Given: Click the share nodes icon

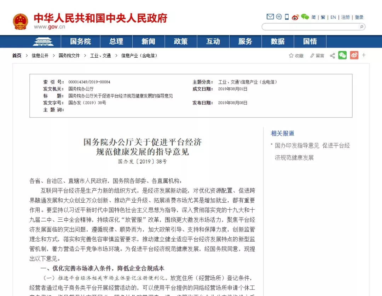Looking at the screenshot, I should 332,56.
